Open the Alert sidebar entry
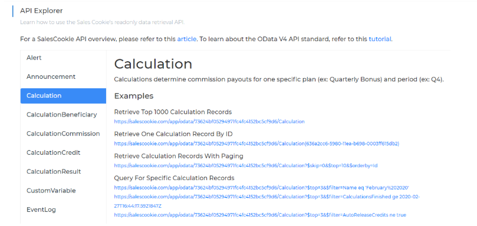477x226 pixels. [34, 58]
